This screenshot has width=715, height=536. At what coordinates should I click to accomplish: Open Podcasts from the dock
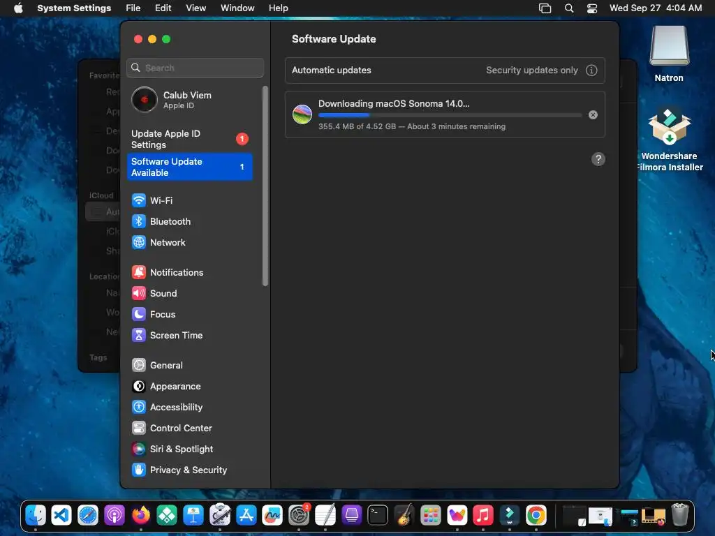114,516
